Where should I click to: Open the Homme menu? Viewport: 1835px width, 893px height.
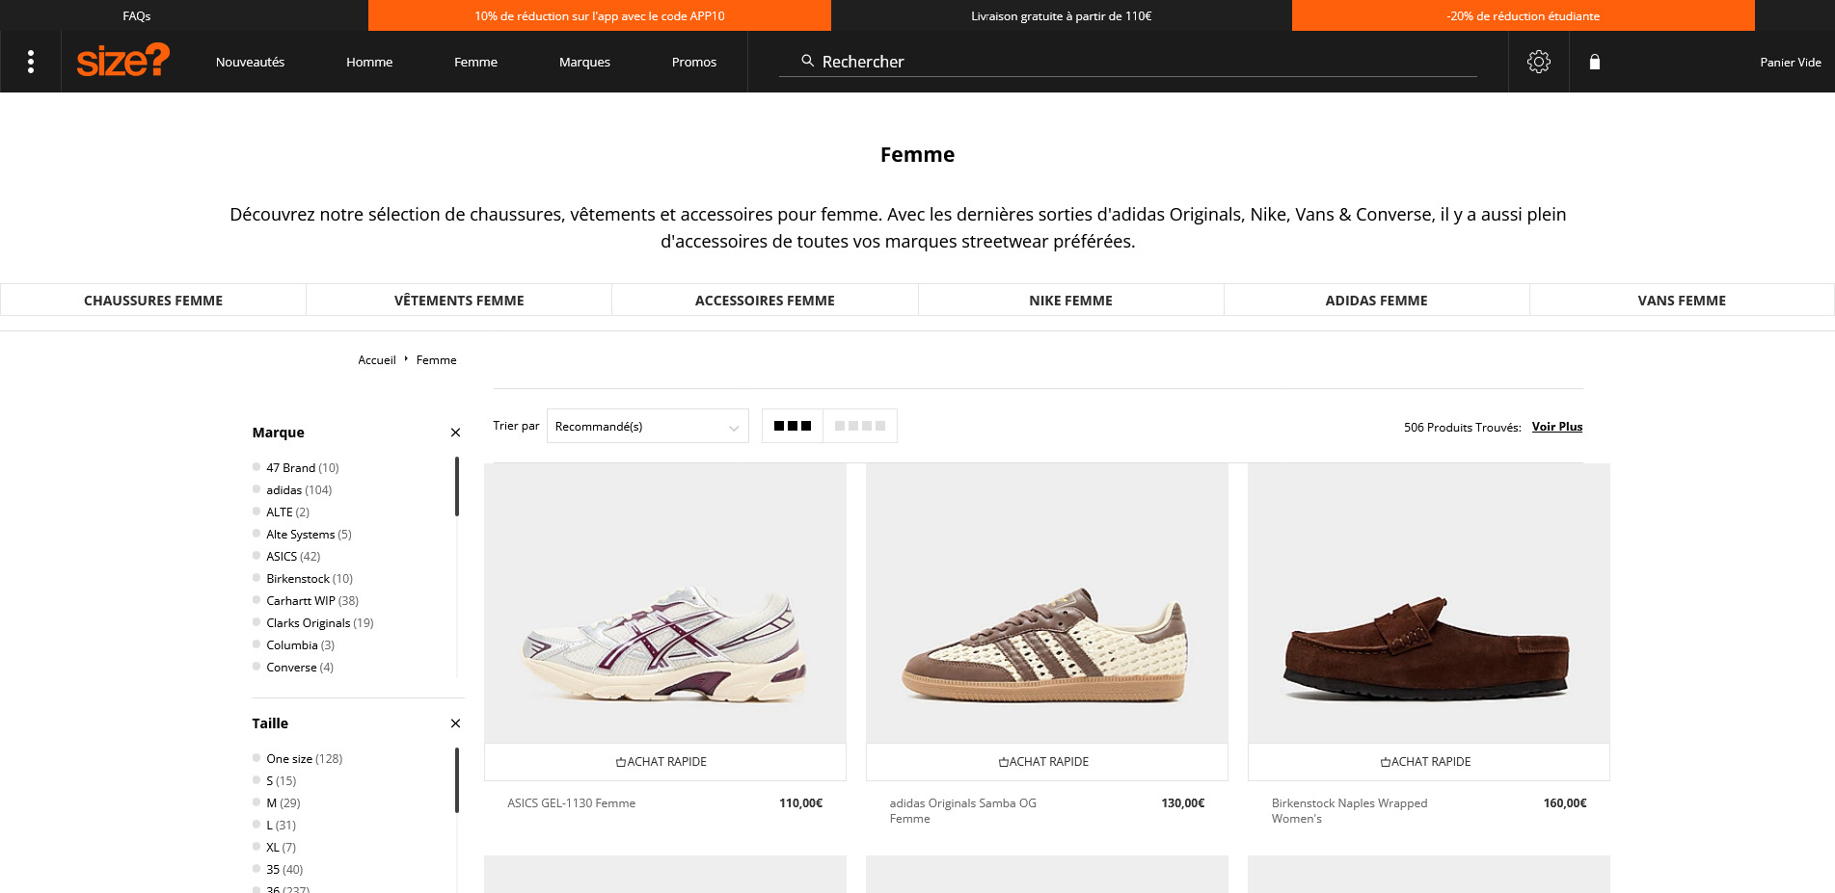pos(369,62)
